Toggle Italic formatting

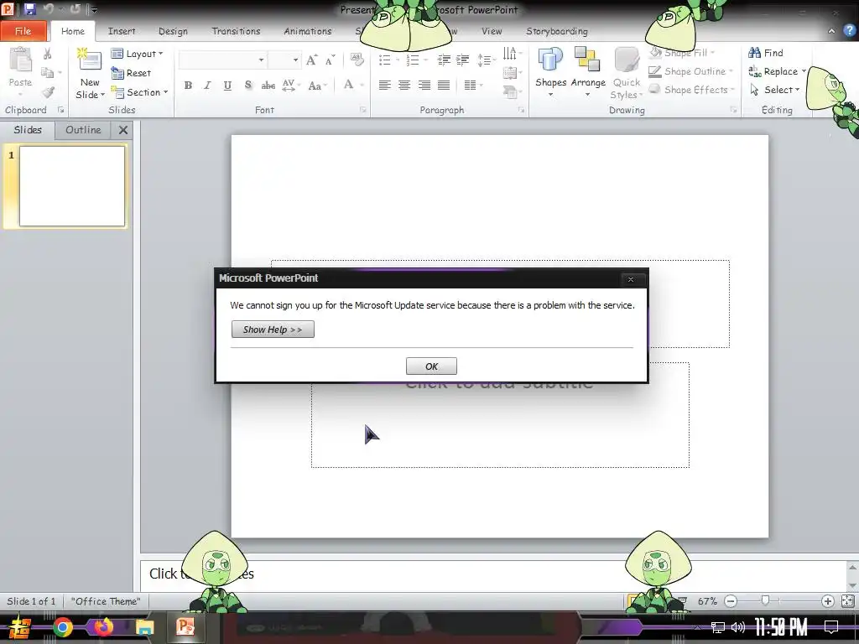[x=208, y=85]
